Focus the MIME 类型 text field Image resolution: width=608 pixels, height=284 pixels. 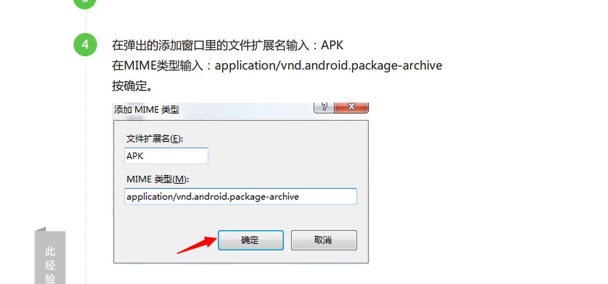pyautogui.click(x=240, y=196)
